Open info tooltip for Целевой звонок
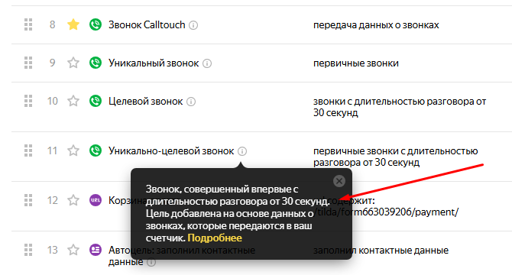The image size is (512, 275). coord(191,102)
